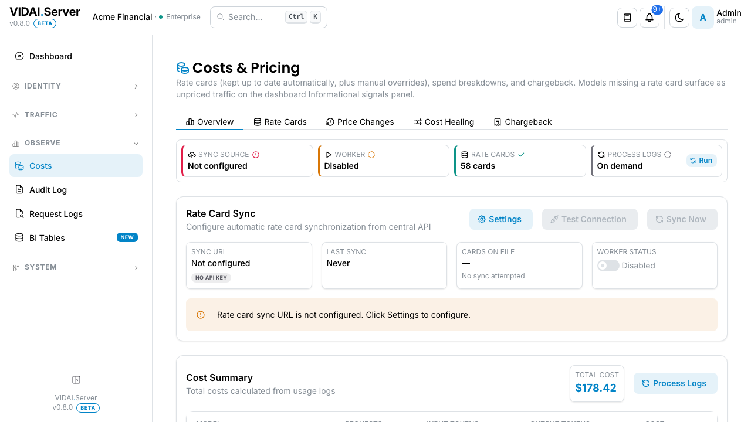Screen dimensions: 751x422
Task: Click the Sync Source warning icon
Action: pos(256,155)
